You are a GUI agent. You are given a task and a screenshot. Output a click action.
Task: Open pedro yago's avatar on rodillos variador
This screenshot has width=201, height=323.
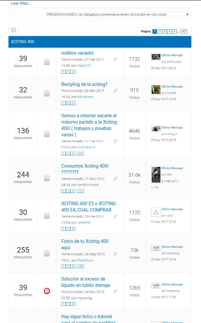156,57
